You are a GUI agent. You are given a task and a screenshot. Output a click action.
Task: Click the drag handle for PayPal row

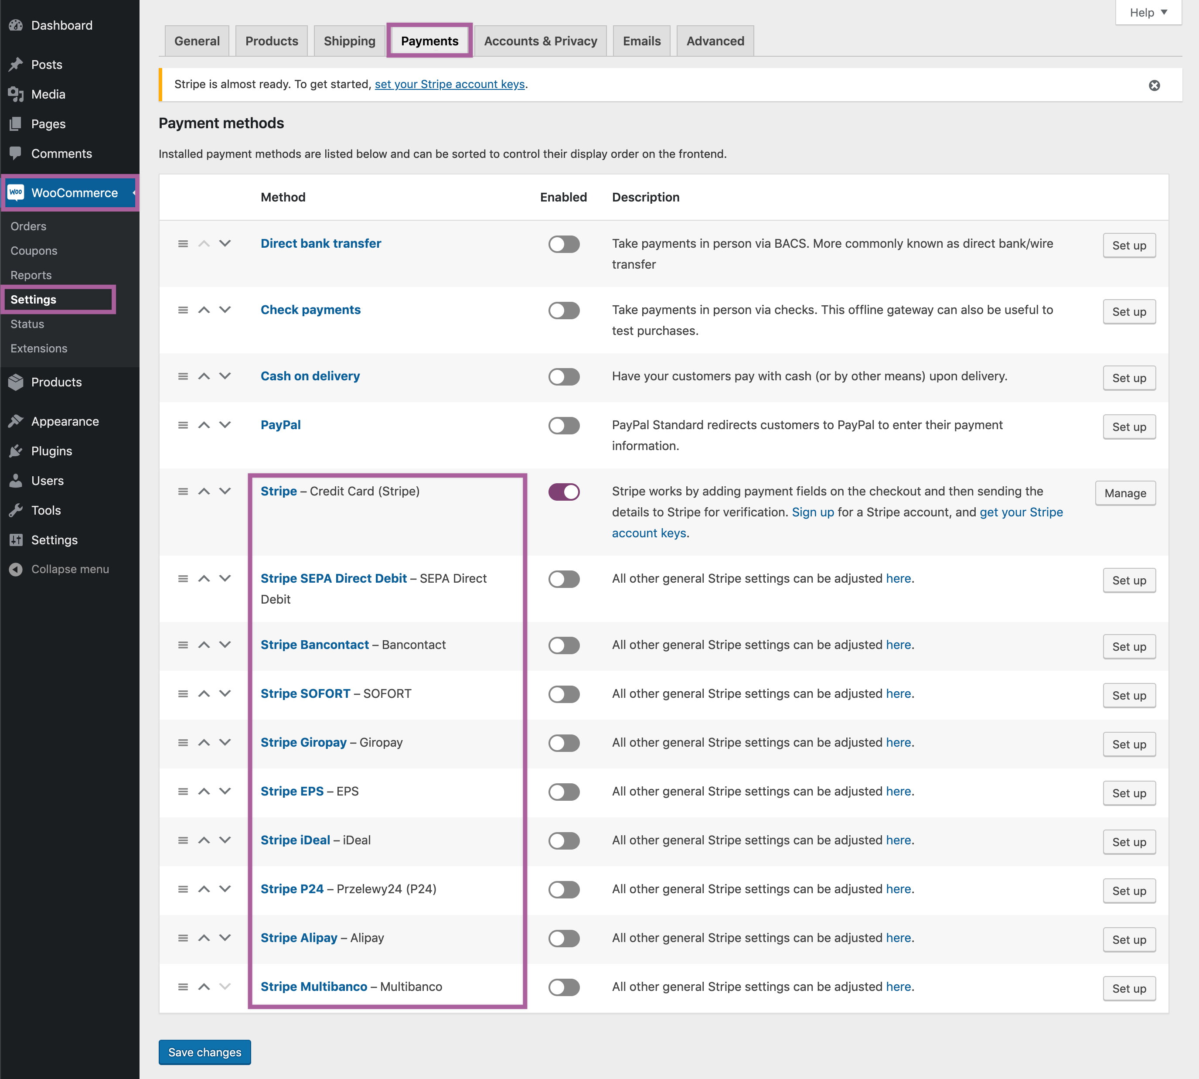click(x=183, y=425)
